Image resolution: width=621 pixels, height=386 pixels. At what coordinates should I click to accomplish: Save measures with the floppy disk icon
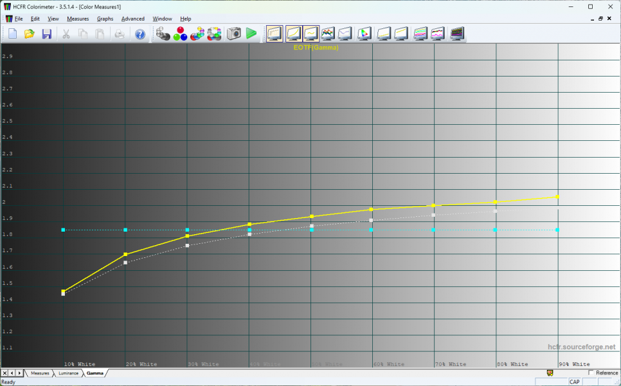click(46, 33)
